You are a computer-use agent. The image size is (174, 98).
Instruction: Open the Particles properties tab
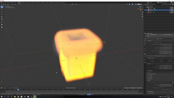(145, 52)
